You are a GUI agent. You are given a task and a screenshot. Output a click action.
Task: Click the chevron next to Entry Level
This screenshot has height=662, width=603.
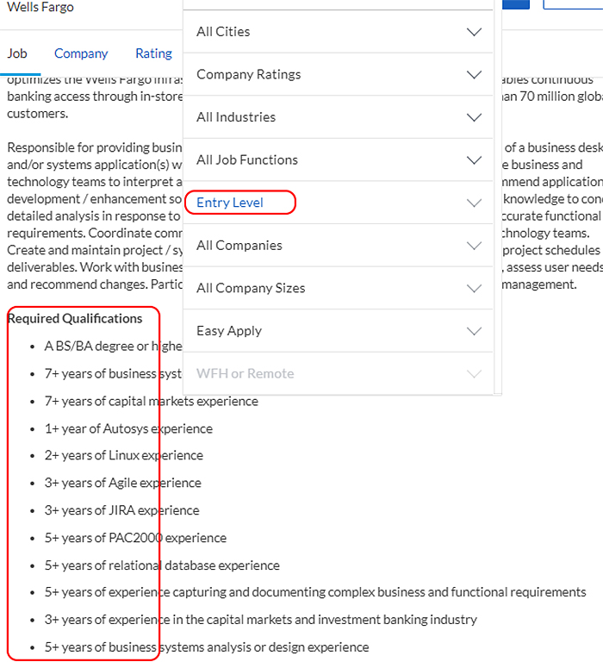[x=473, y=203]
